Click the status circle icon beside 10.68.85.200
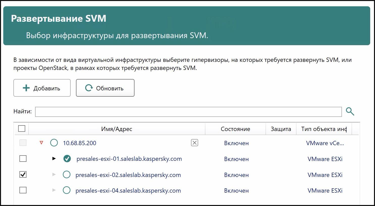 (x=54, y=143)
